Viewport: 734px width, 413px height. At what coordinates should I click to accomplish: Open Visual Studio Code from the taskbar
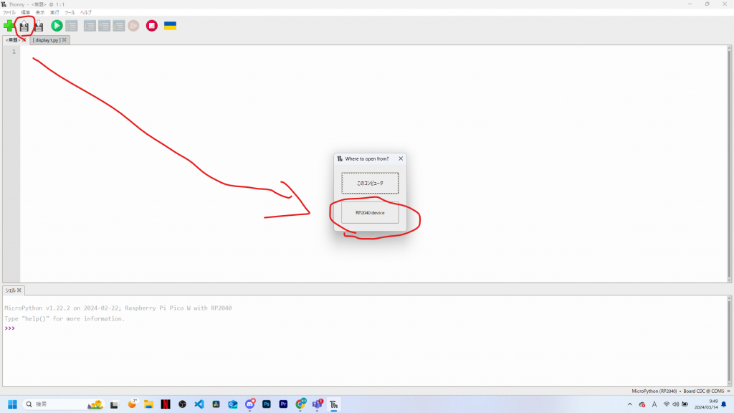click(199, 404)
